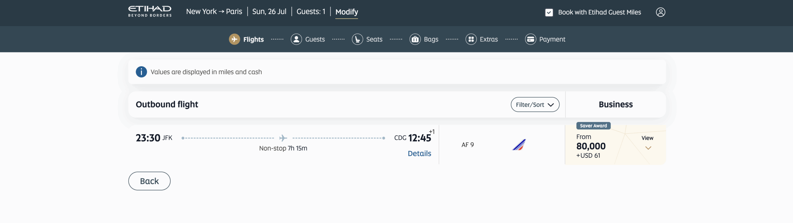Click the 23:30 JFK departure time

(154, 138)
